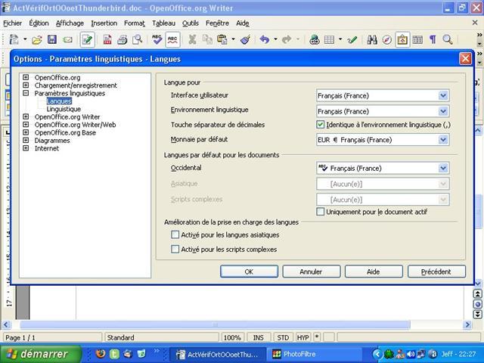The image size is (484, 363).
Task: Open Find & Replace binoculars icon
Action: [372, 39]
